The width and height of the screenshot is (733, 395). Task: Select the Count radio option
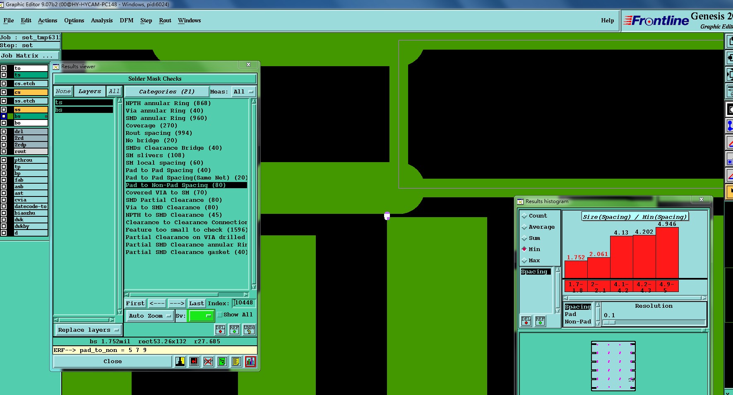pyautogui.click(x=524, y=216)
